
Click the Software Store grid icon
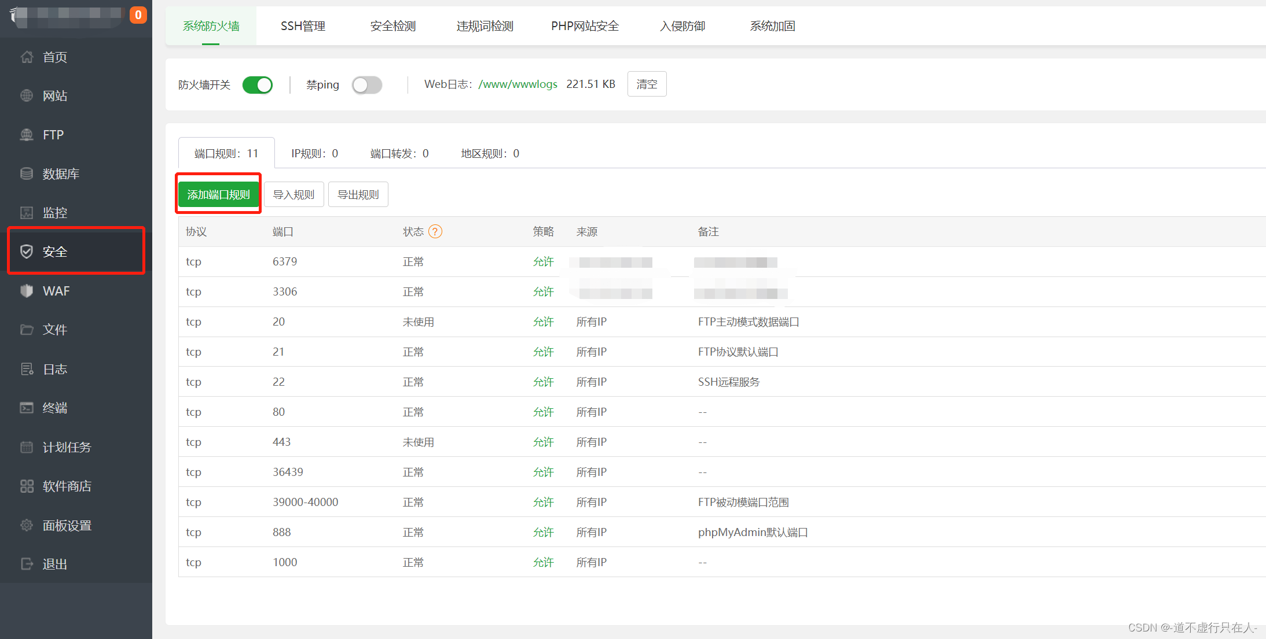tap(27, 486)
